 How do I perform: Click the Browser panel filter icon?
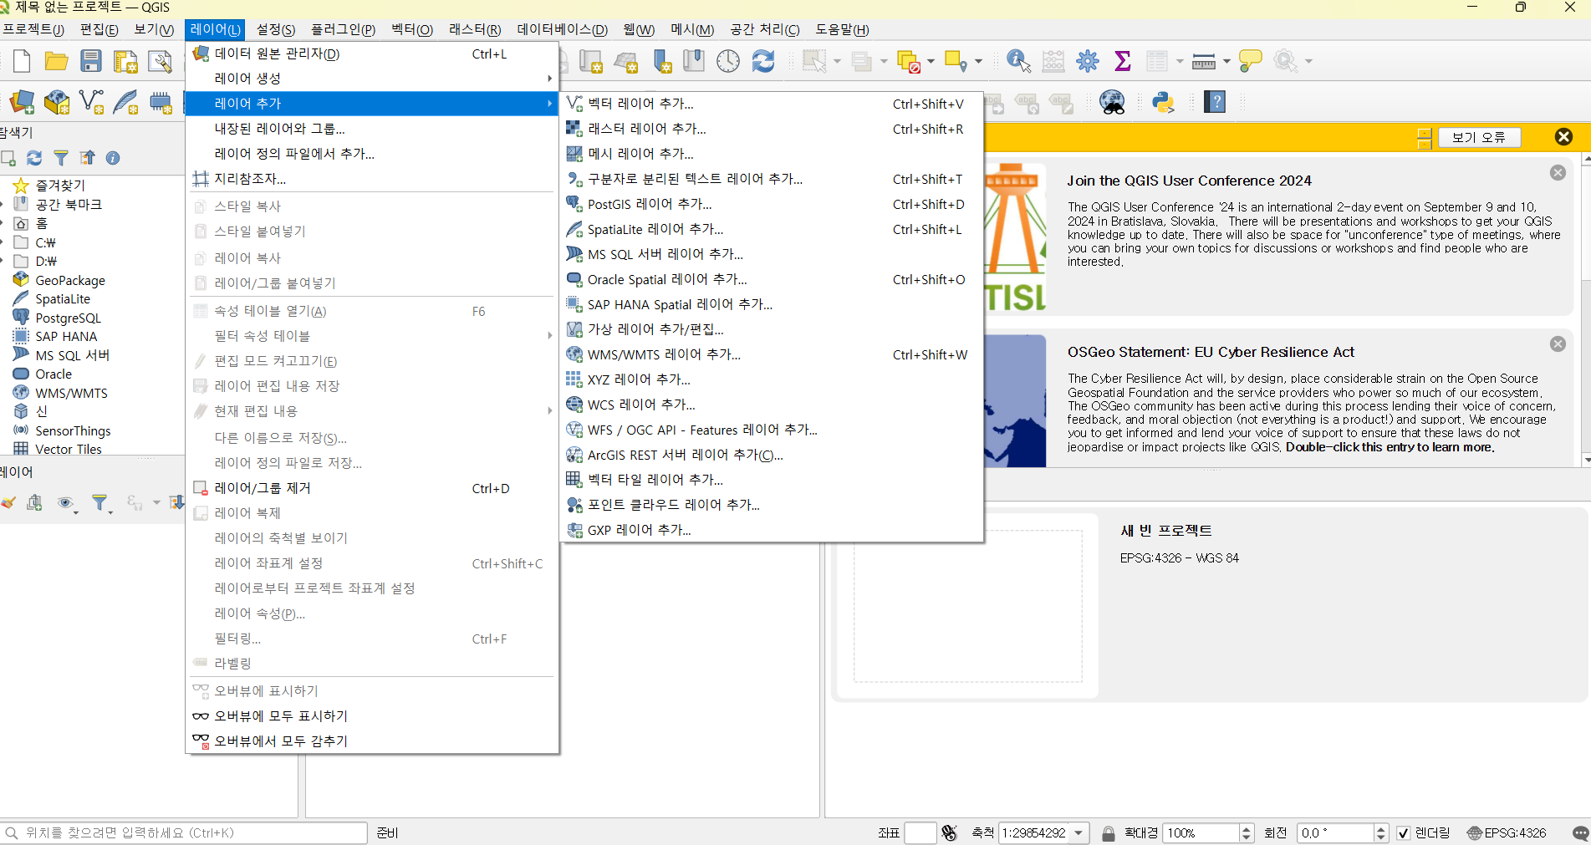(61, 158)
